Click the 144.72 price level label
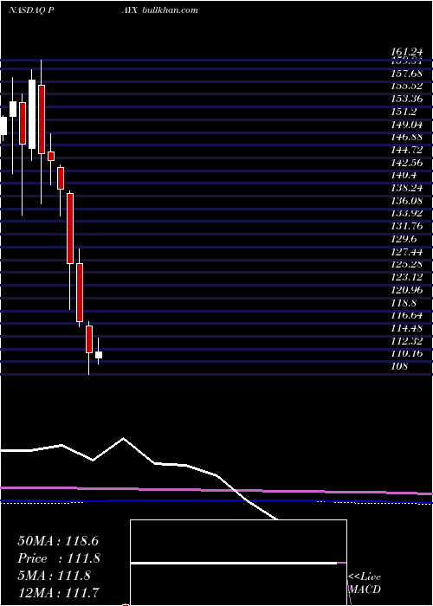This screenshot has height=606, width=433. coord(406,150)
